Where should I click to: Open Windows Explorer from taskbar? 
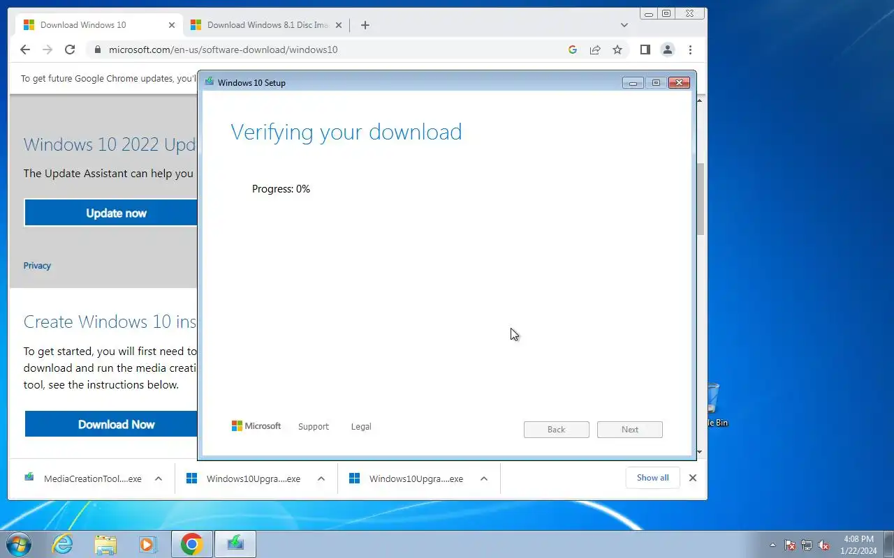[x=105, y=544]
